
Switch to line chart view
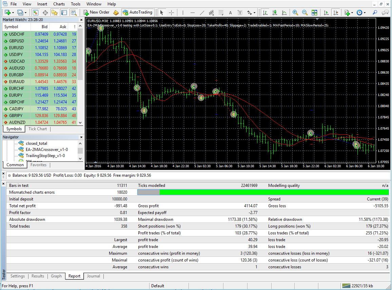point(284,12)
